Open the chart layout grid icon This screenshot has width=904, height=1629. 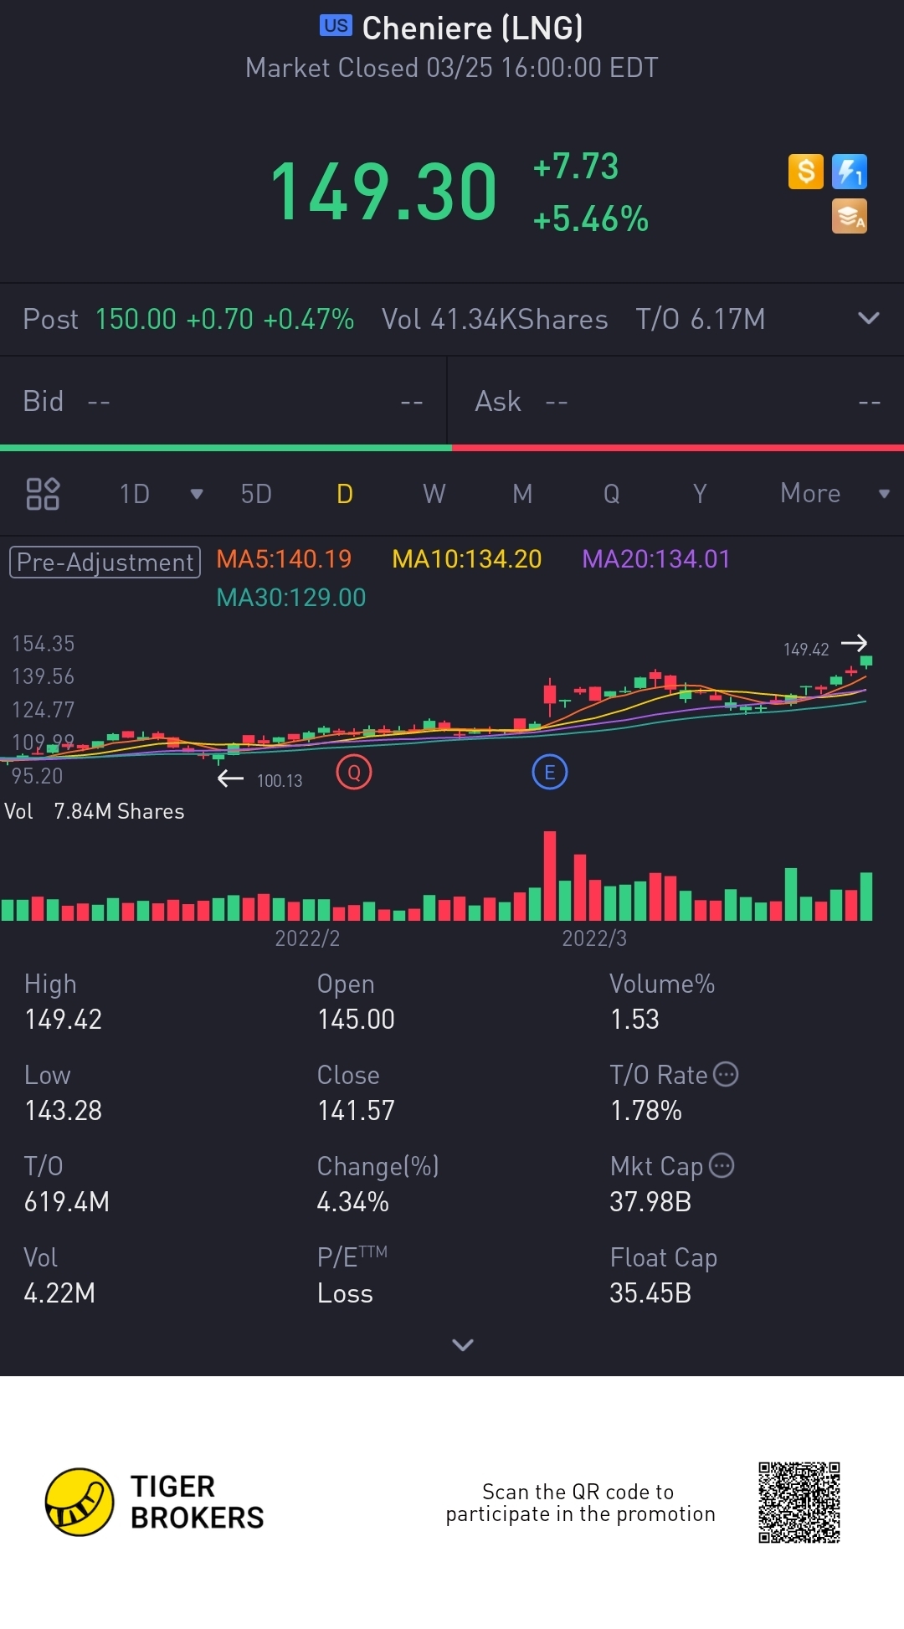pos(43,494)
